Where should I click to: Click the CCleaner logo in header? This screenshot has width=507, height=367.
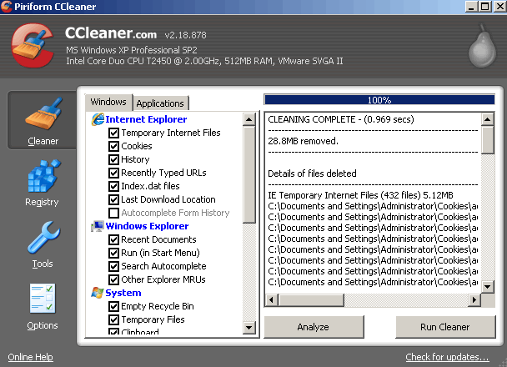(x=33, y=45)
